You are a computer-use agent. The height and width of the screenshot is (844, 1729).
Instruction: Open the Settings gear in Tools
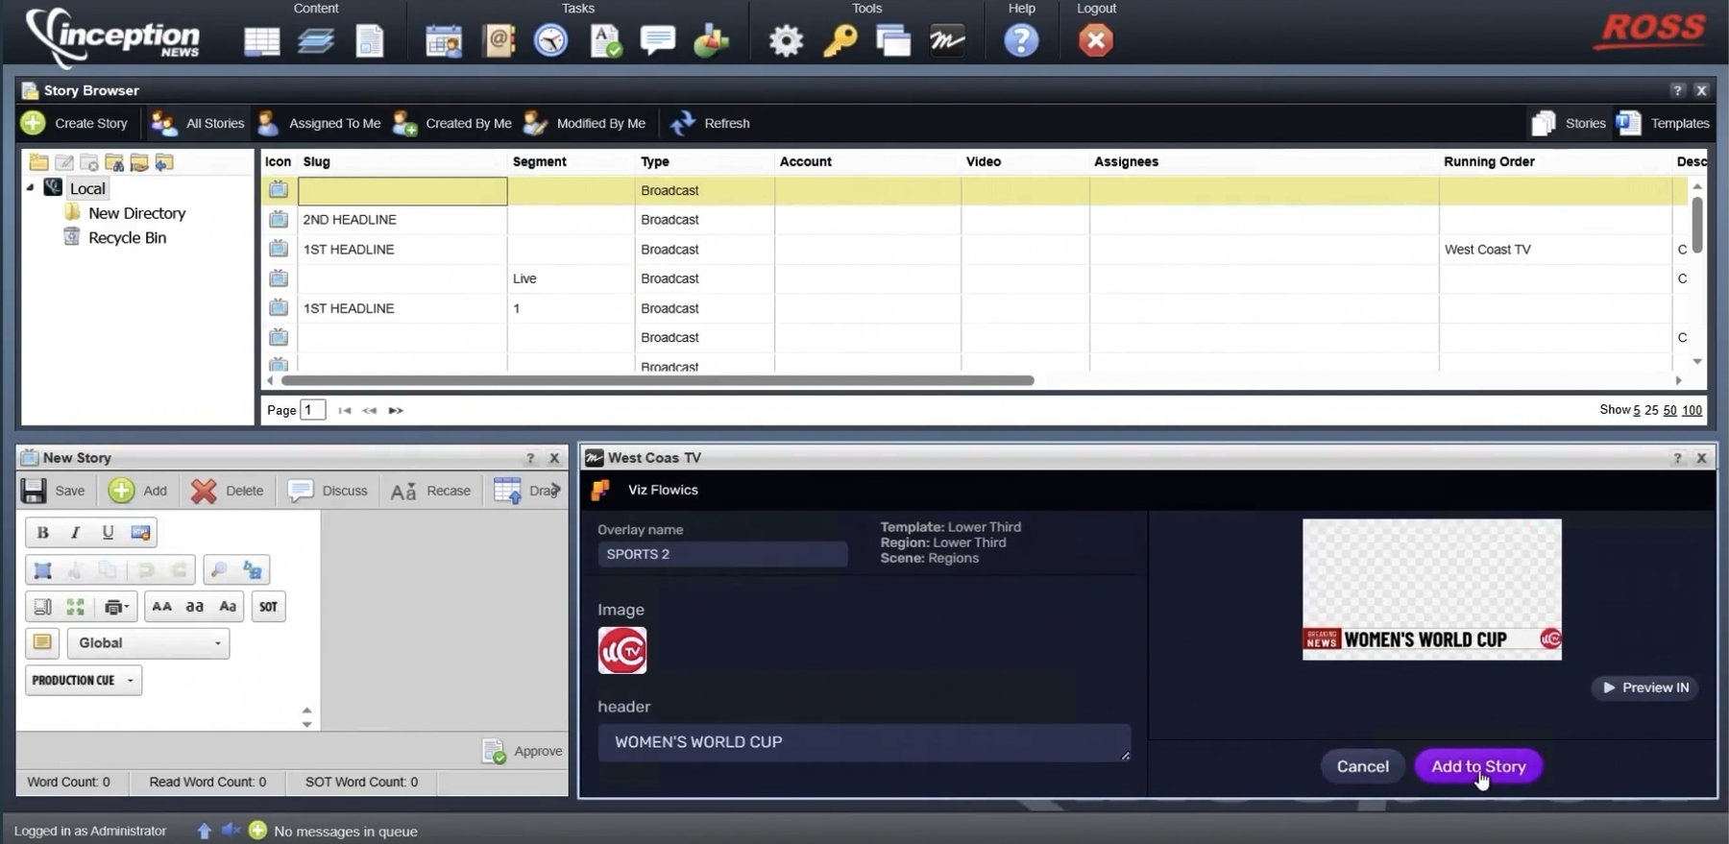pyautogui.click(x=786, y=40)
